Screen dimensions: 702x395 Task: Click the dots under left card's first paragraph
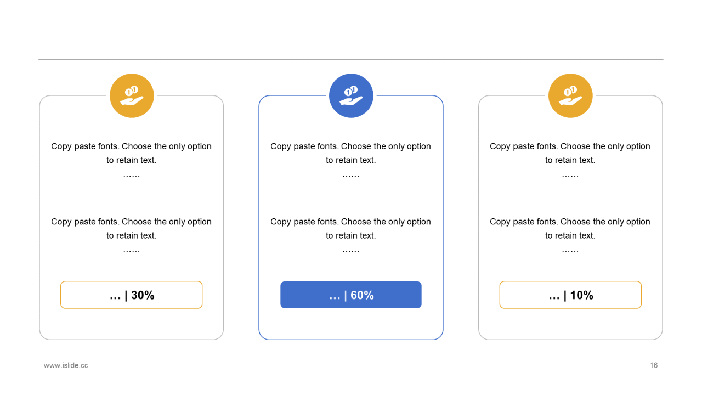[132, 176]
